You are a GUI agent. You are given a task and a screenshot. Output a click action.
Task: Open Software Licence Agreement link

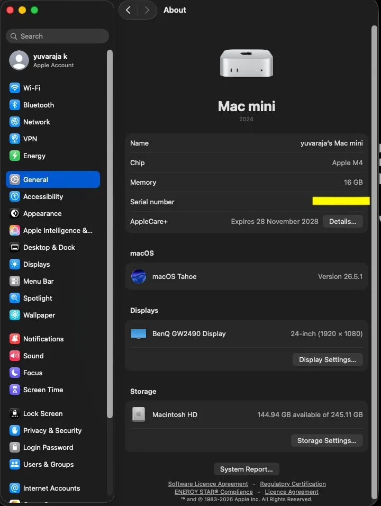click(x=208, y=484)
